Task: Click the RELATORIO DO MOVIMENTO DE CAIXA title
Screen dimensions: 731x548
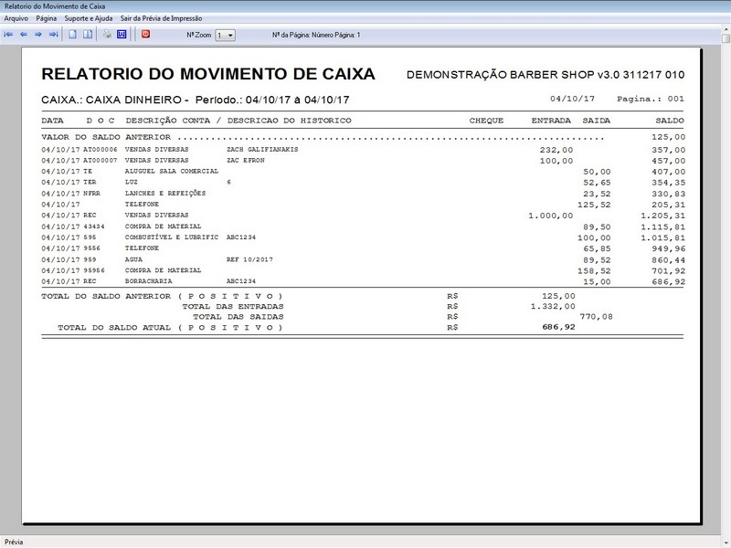Action: tap(208, 74)
